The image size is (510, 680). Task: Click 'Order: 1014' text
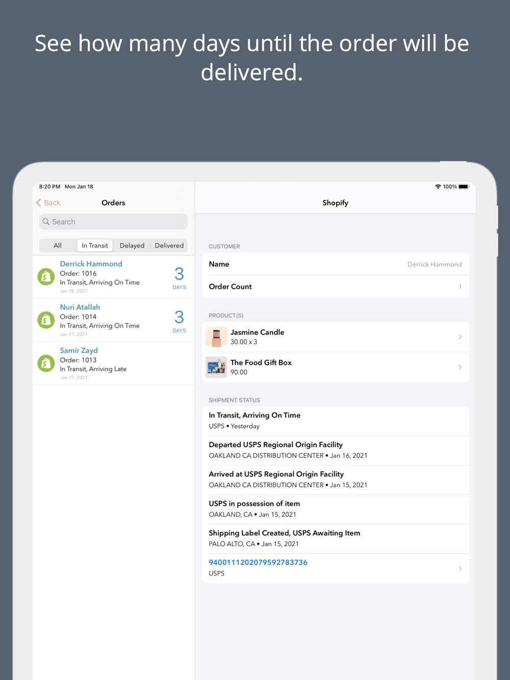78,317
